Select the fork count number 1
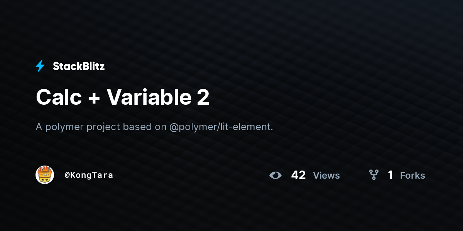Screen dimensions: 463x231 (x=390, y=175)
